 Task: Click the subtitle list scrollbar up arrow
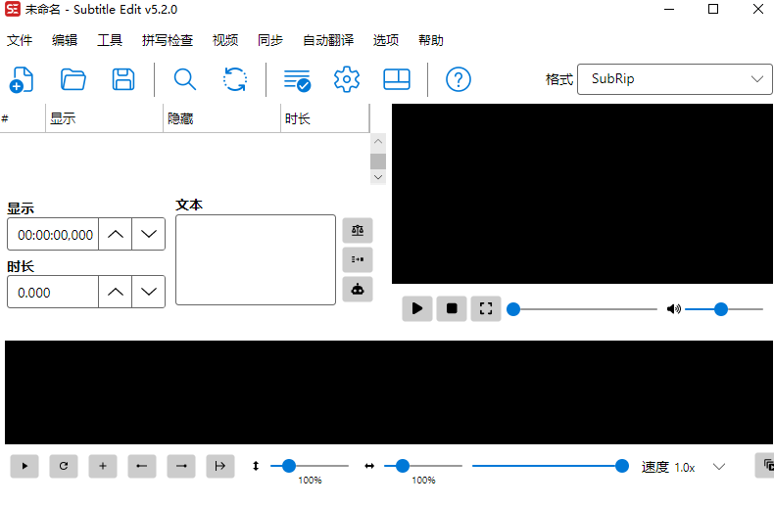pyautogui.click(x=378, y=142)
